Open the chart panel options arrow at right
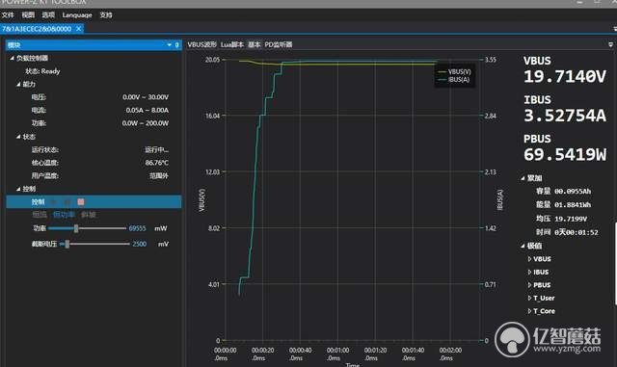 [610, 44]
